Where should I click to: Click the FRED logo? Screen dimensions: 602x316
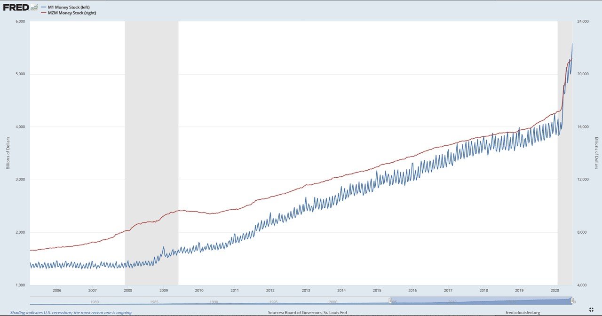[x=16, y=8]
